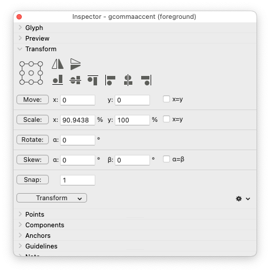Align vertical centers of selection
The width and height of the screenshot is (270, 272).
click(75, 80)
